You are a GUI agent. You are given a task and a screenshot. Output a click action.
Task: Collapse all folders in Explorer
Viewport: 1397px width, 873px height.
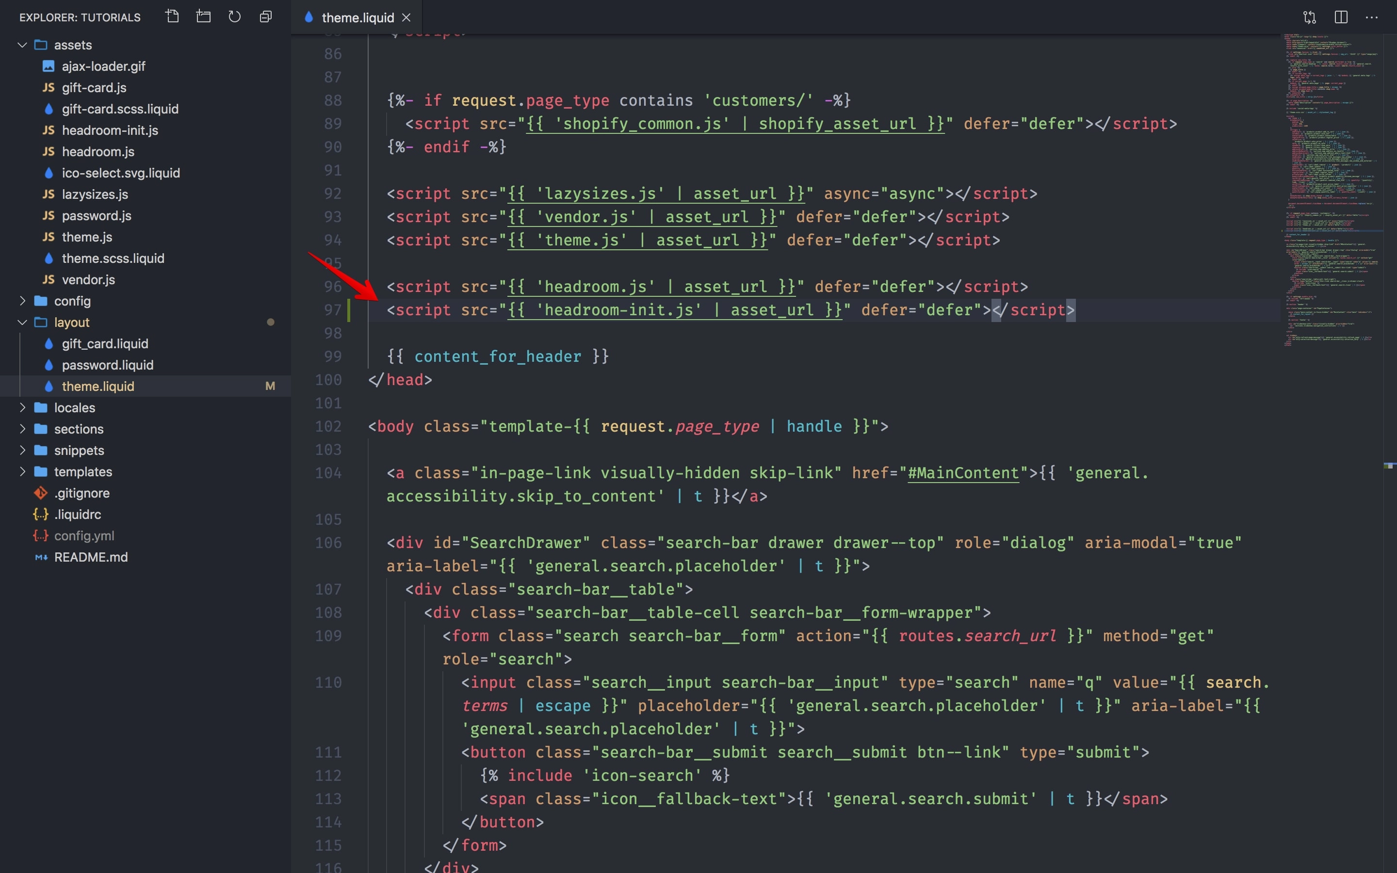coord(265,17)
